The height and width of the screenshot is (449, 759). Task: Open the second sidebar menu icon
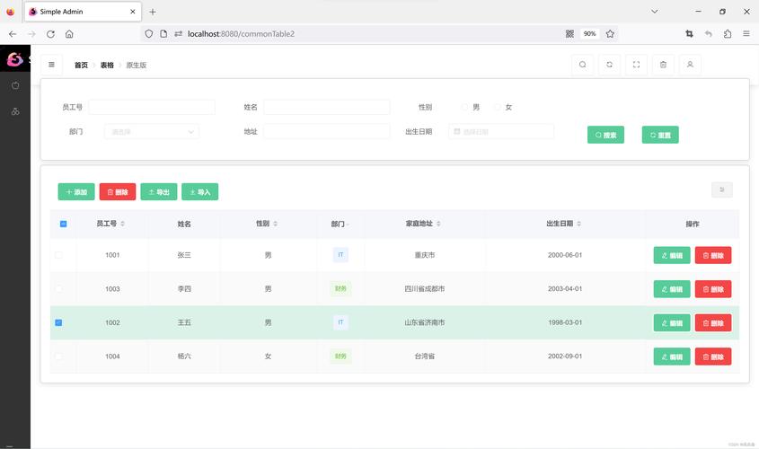coord(15,111)
